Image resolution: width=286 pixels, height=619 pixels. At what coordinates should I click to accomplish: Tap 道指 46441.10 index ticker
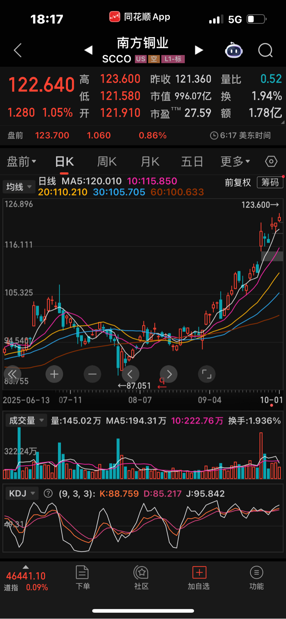[26, 581]
